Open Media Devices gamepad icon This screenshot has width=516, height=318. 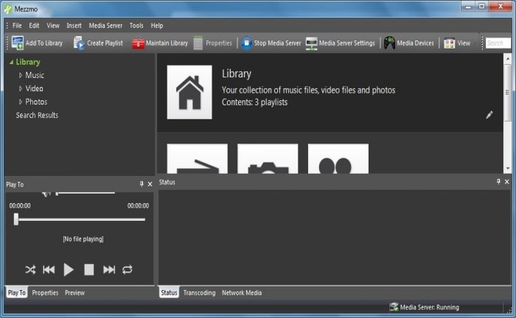(x=389, y=43)
